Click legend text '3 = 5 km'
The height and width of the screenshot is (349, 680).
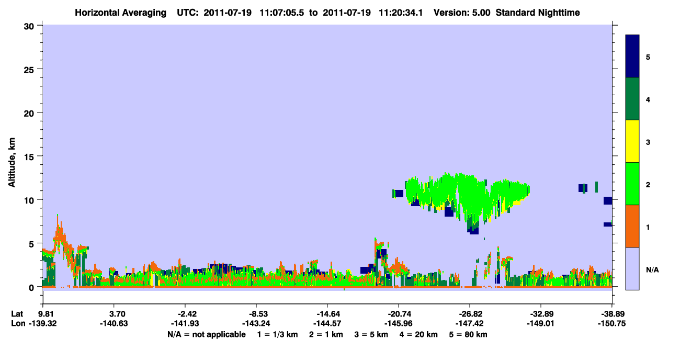[372, 334]
